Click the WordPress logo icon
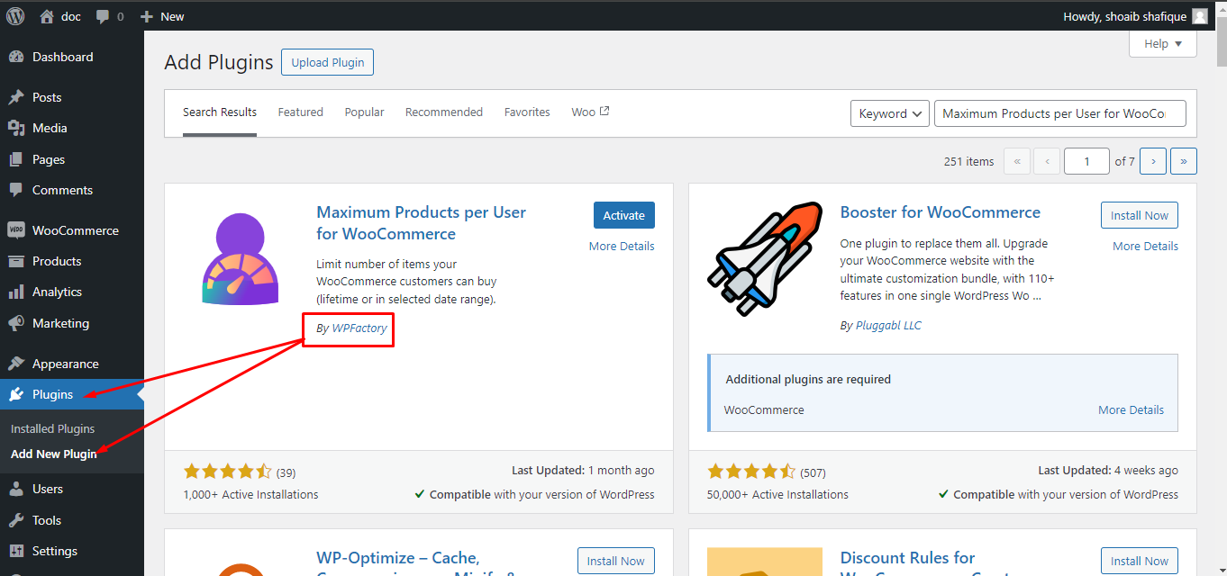This screenshot has height=576, width=1227. (x=15, y=15)
